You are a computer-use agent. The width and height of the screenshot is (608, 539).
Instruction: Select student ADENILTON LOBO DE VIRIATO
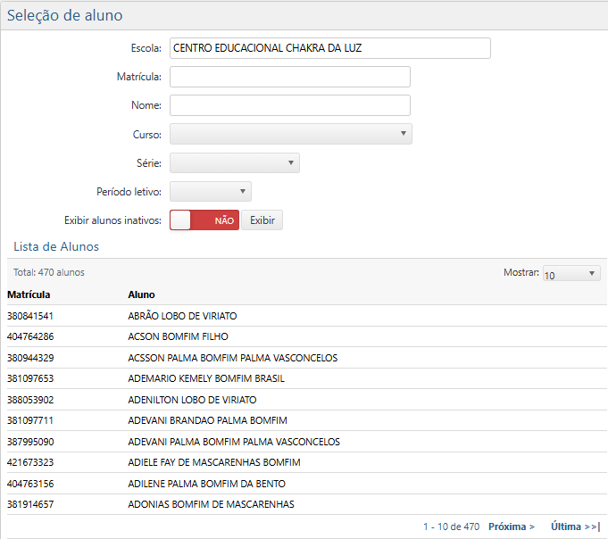(x=192, y=400)
